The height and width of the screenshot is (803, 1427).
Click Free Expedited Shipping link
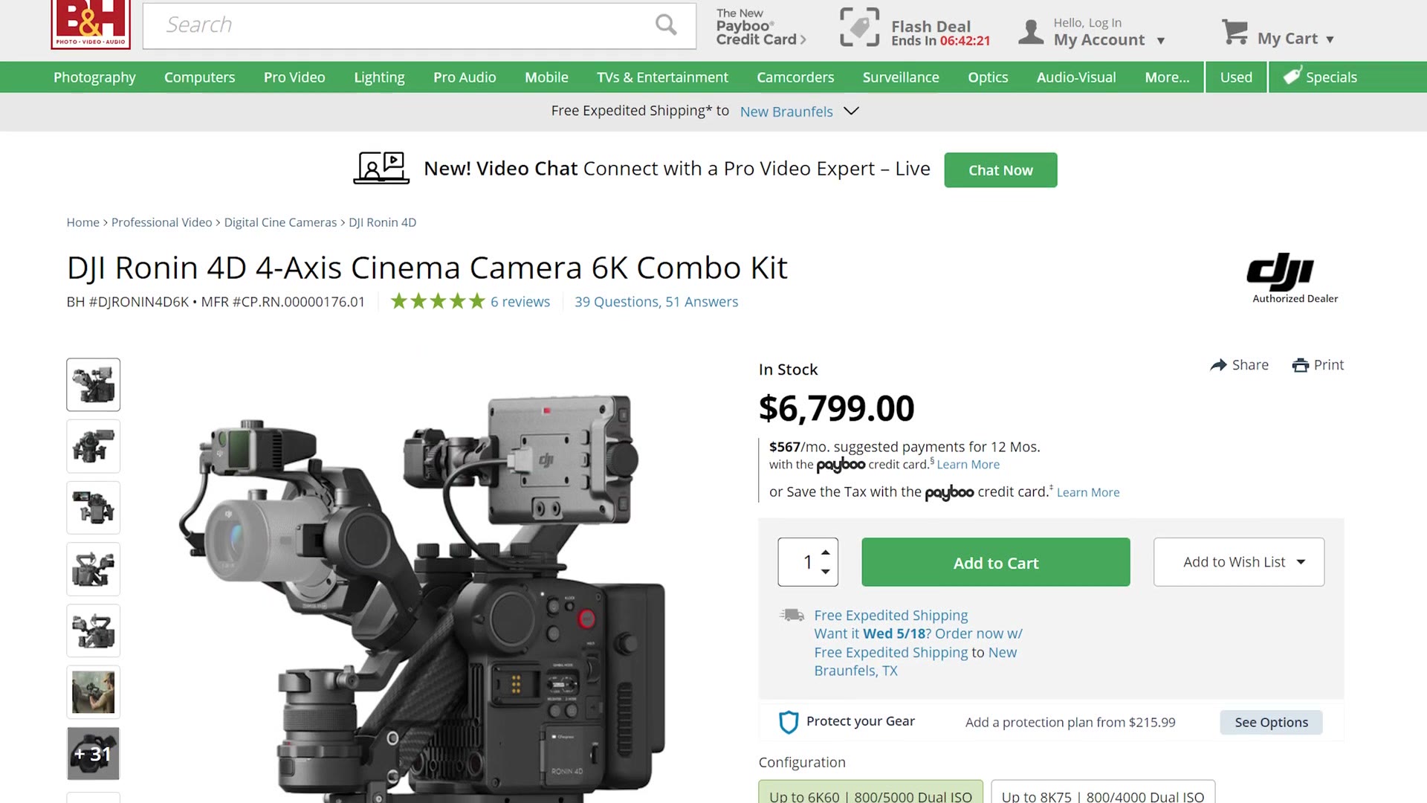pyautogui.click(x=890, y=616)
